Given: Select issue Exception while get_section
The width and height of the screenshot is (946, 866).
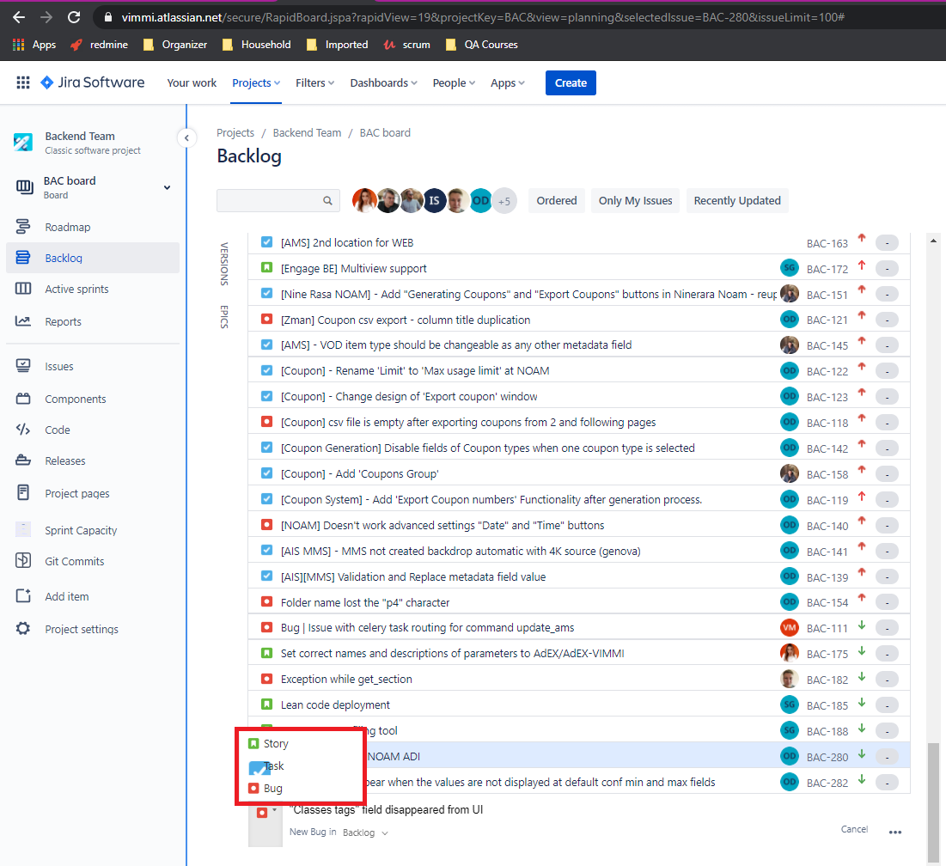Looking at the screenshot, I should 579,679.
